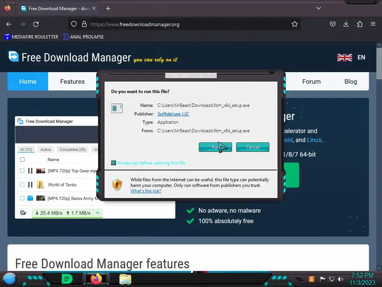Uncheck "Always ask before opening this file"
382x287 pixels.
[113, 163]
